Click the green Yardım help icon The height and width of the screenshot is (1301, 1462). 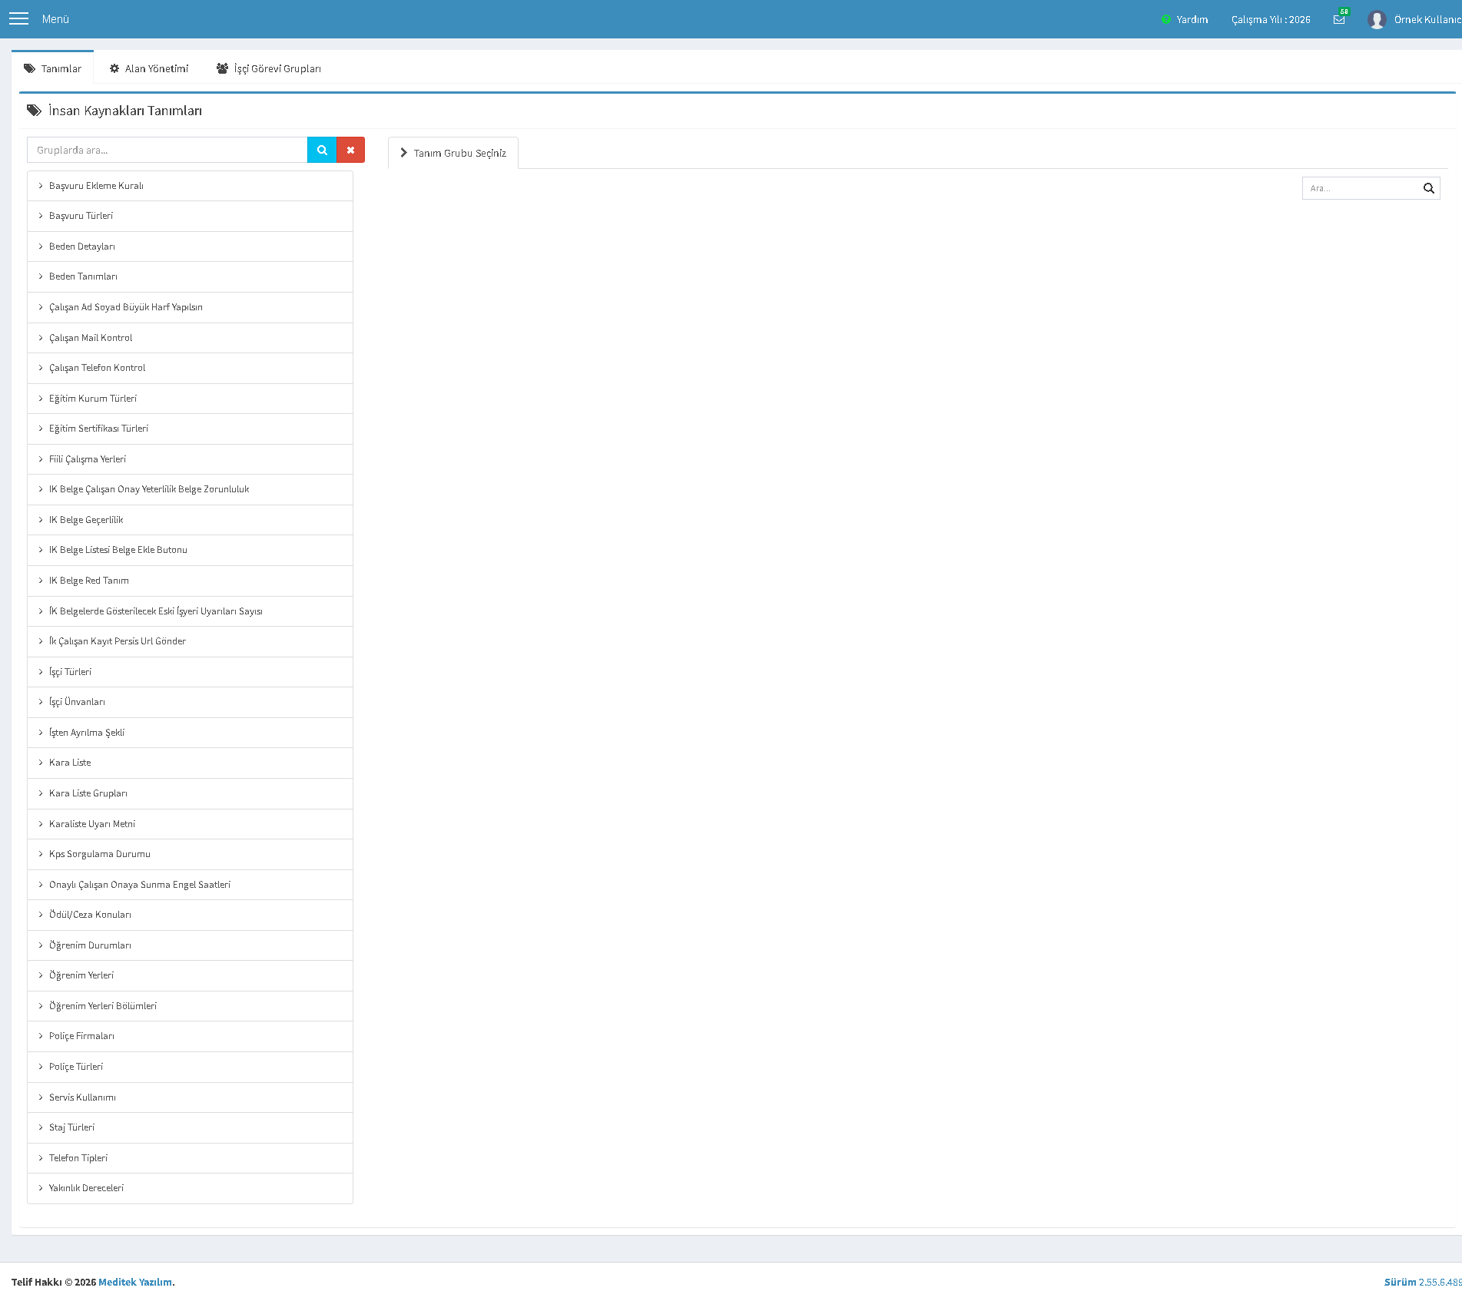coord(1166,19)
